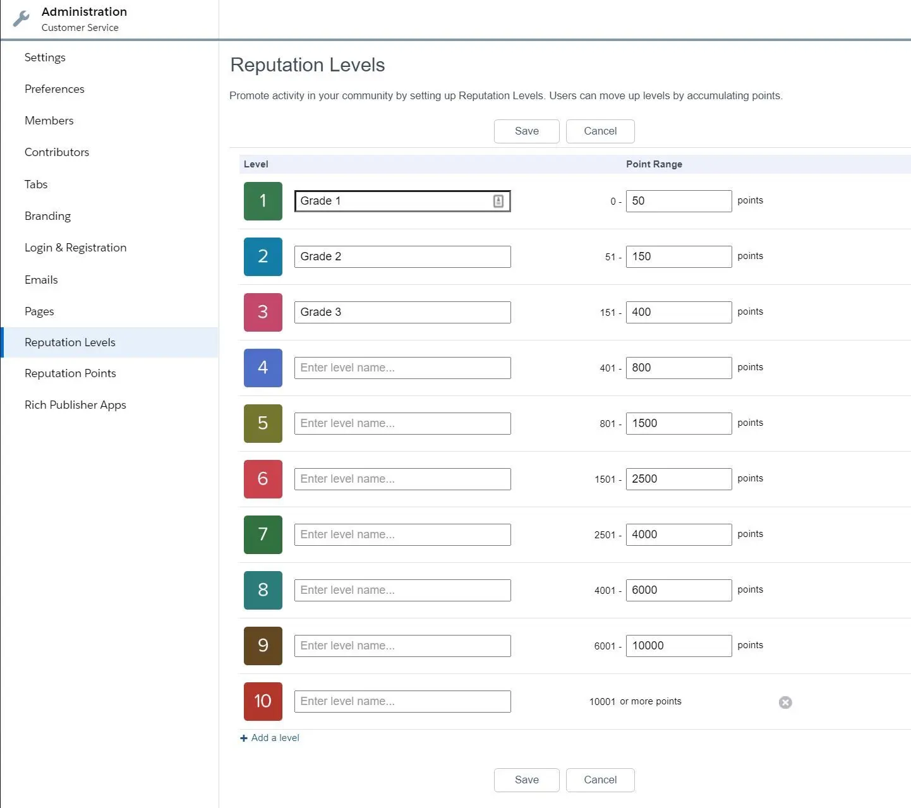911x808 pixels.
Task: Click the 800 points input field
Action: [x=679, y=368]
